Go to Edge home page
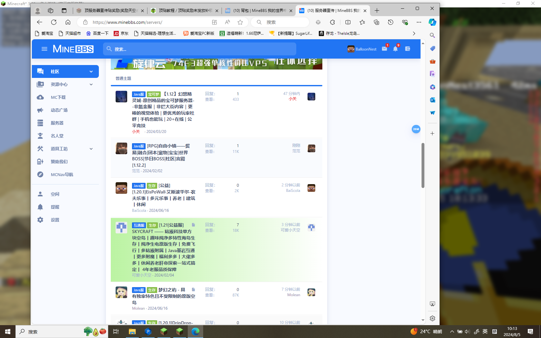Viewport: 541px width, 338px height. [68, 22]
